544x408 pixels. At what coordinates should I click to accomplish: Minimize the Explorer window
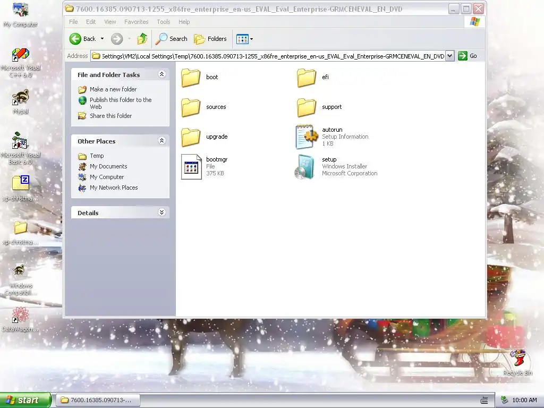454,9
